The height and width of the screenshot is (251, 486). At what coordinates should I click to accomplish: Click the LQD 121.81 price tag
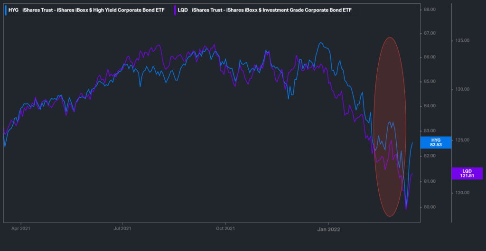(467, 173)
